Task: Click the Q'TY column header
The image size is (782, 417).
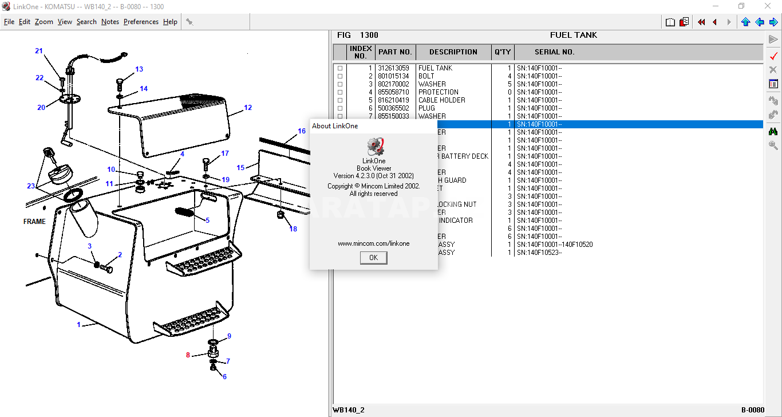Action: [x=503, y=52]
